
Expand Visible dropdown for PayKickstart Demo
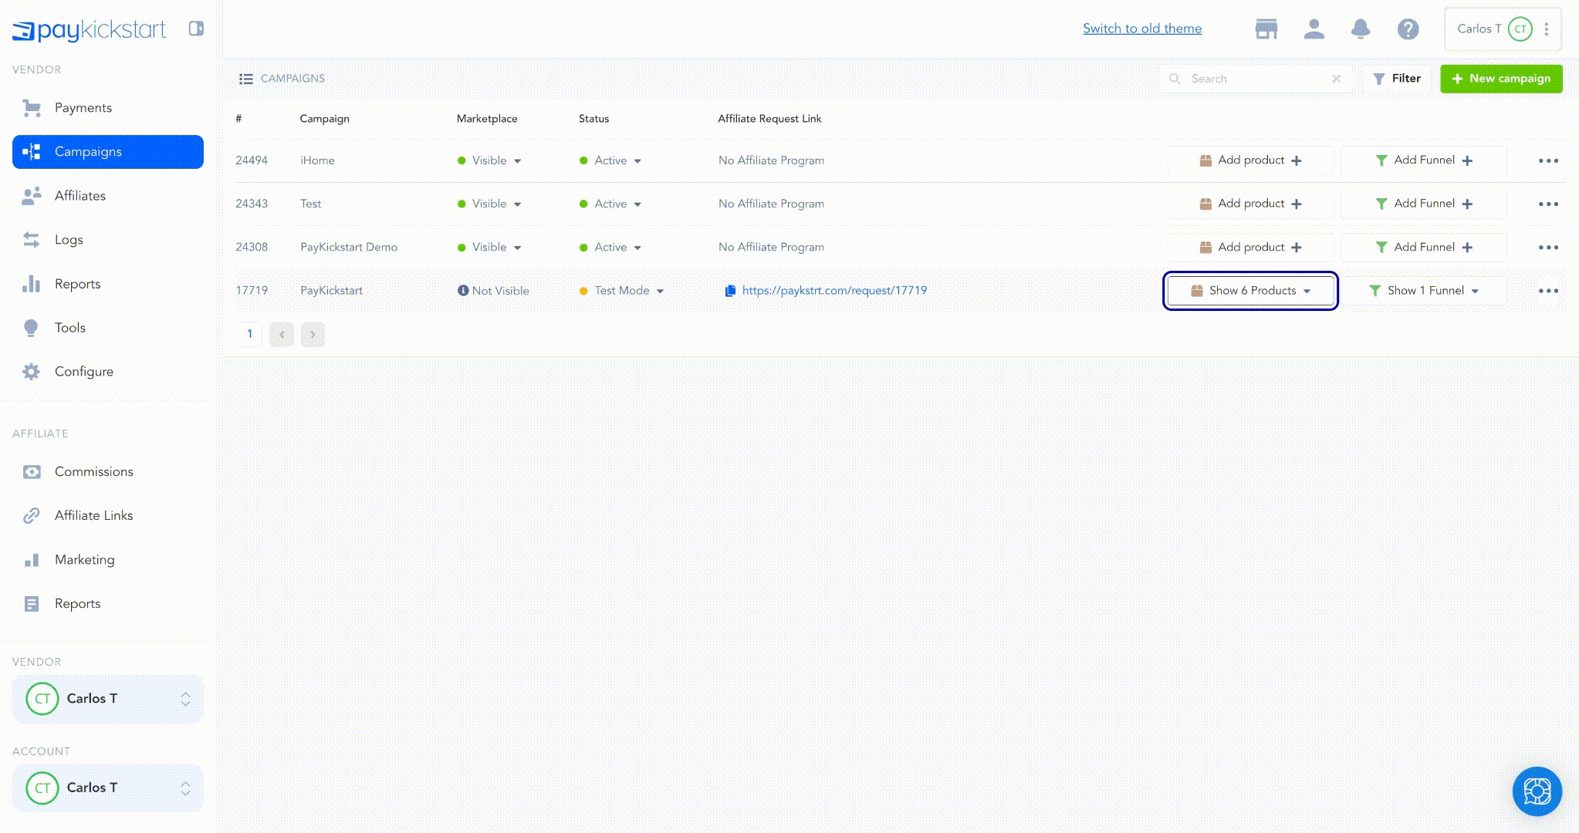coord(489,248)
